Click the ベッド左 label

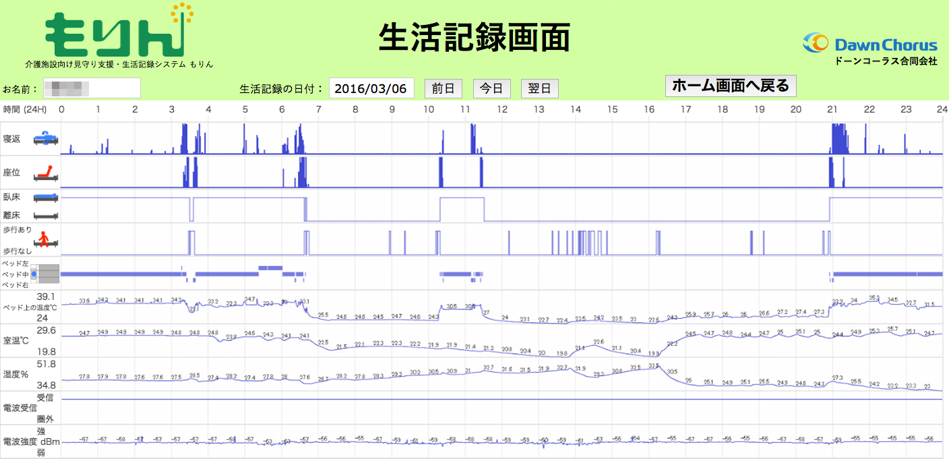point(16,264)
